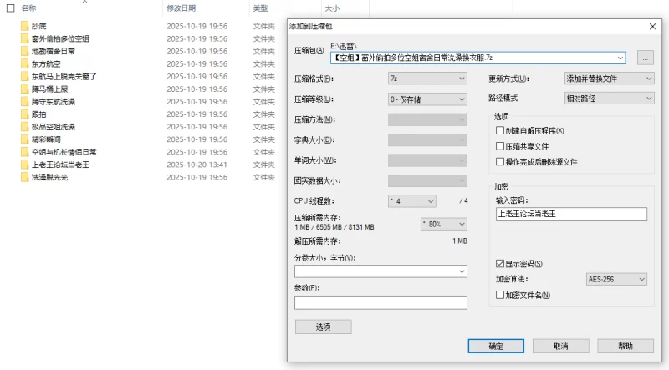Image resolution: width=669 pixels, height=370 pixels.
Task: Click the folder icon for 东方航空
Action: click(x=25, y=64)
